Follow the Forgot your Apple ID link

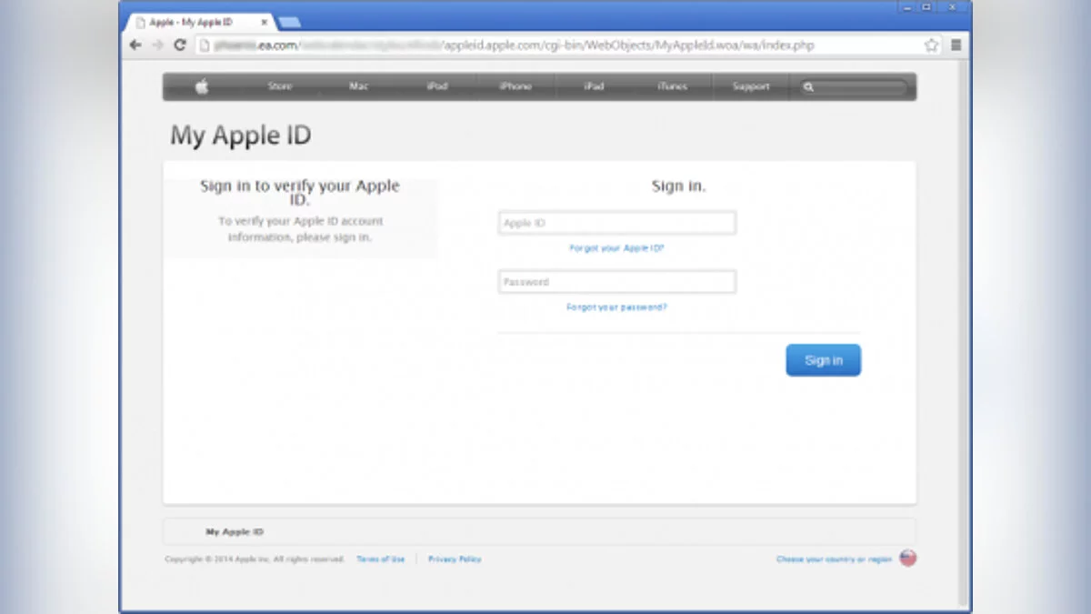coord(616,248)
